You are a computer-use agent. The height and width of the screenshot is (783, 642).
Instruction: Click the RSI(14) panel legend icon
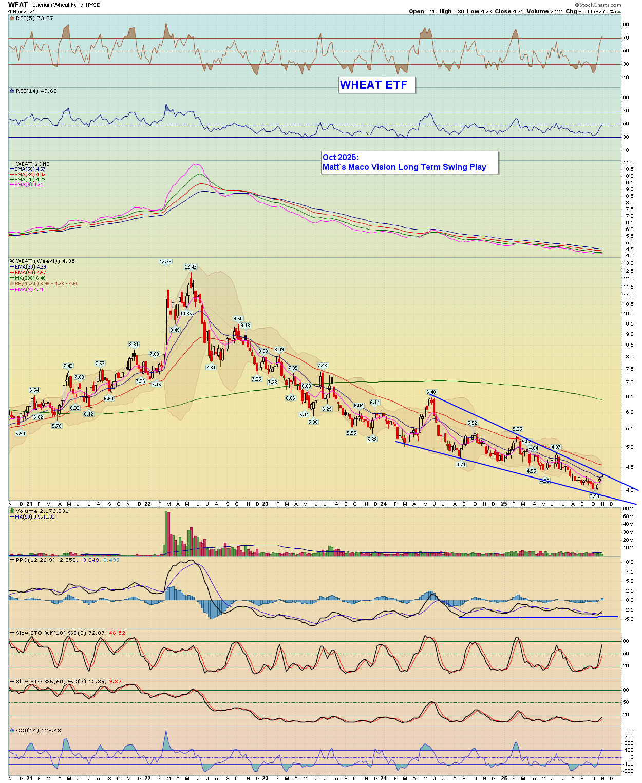[x=12, y=91]
